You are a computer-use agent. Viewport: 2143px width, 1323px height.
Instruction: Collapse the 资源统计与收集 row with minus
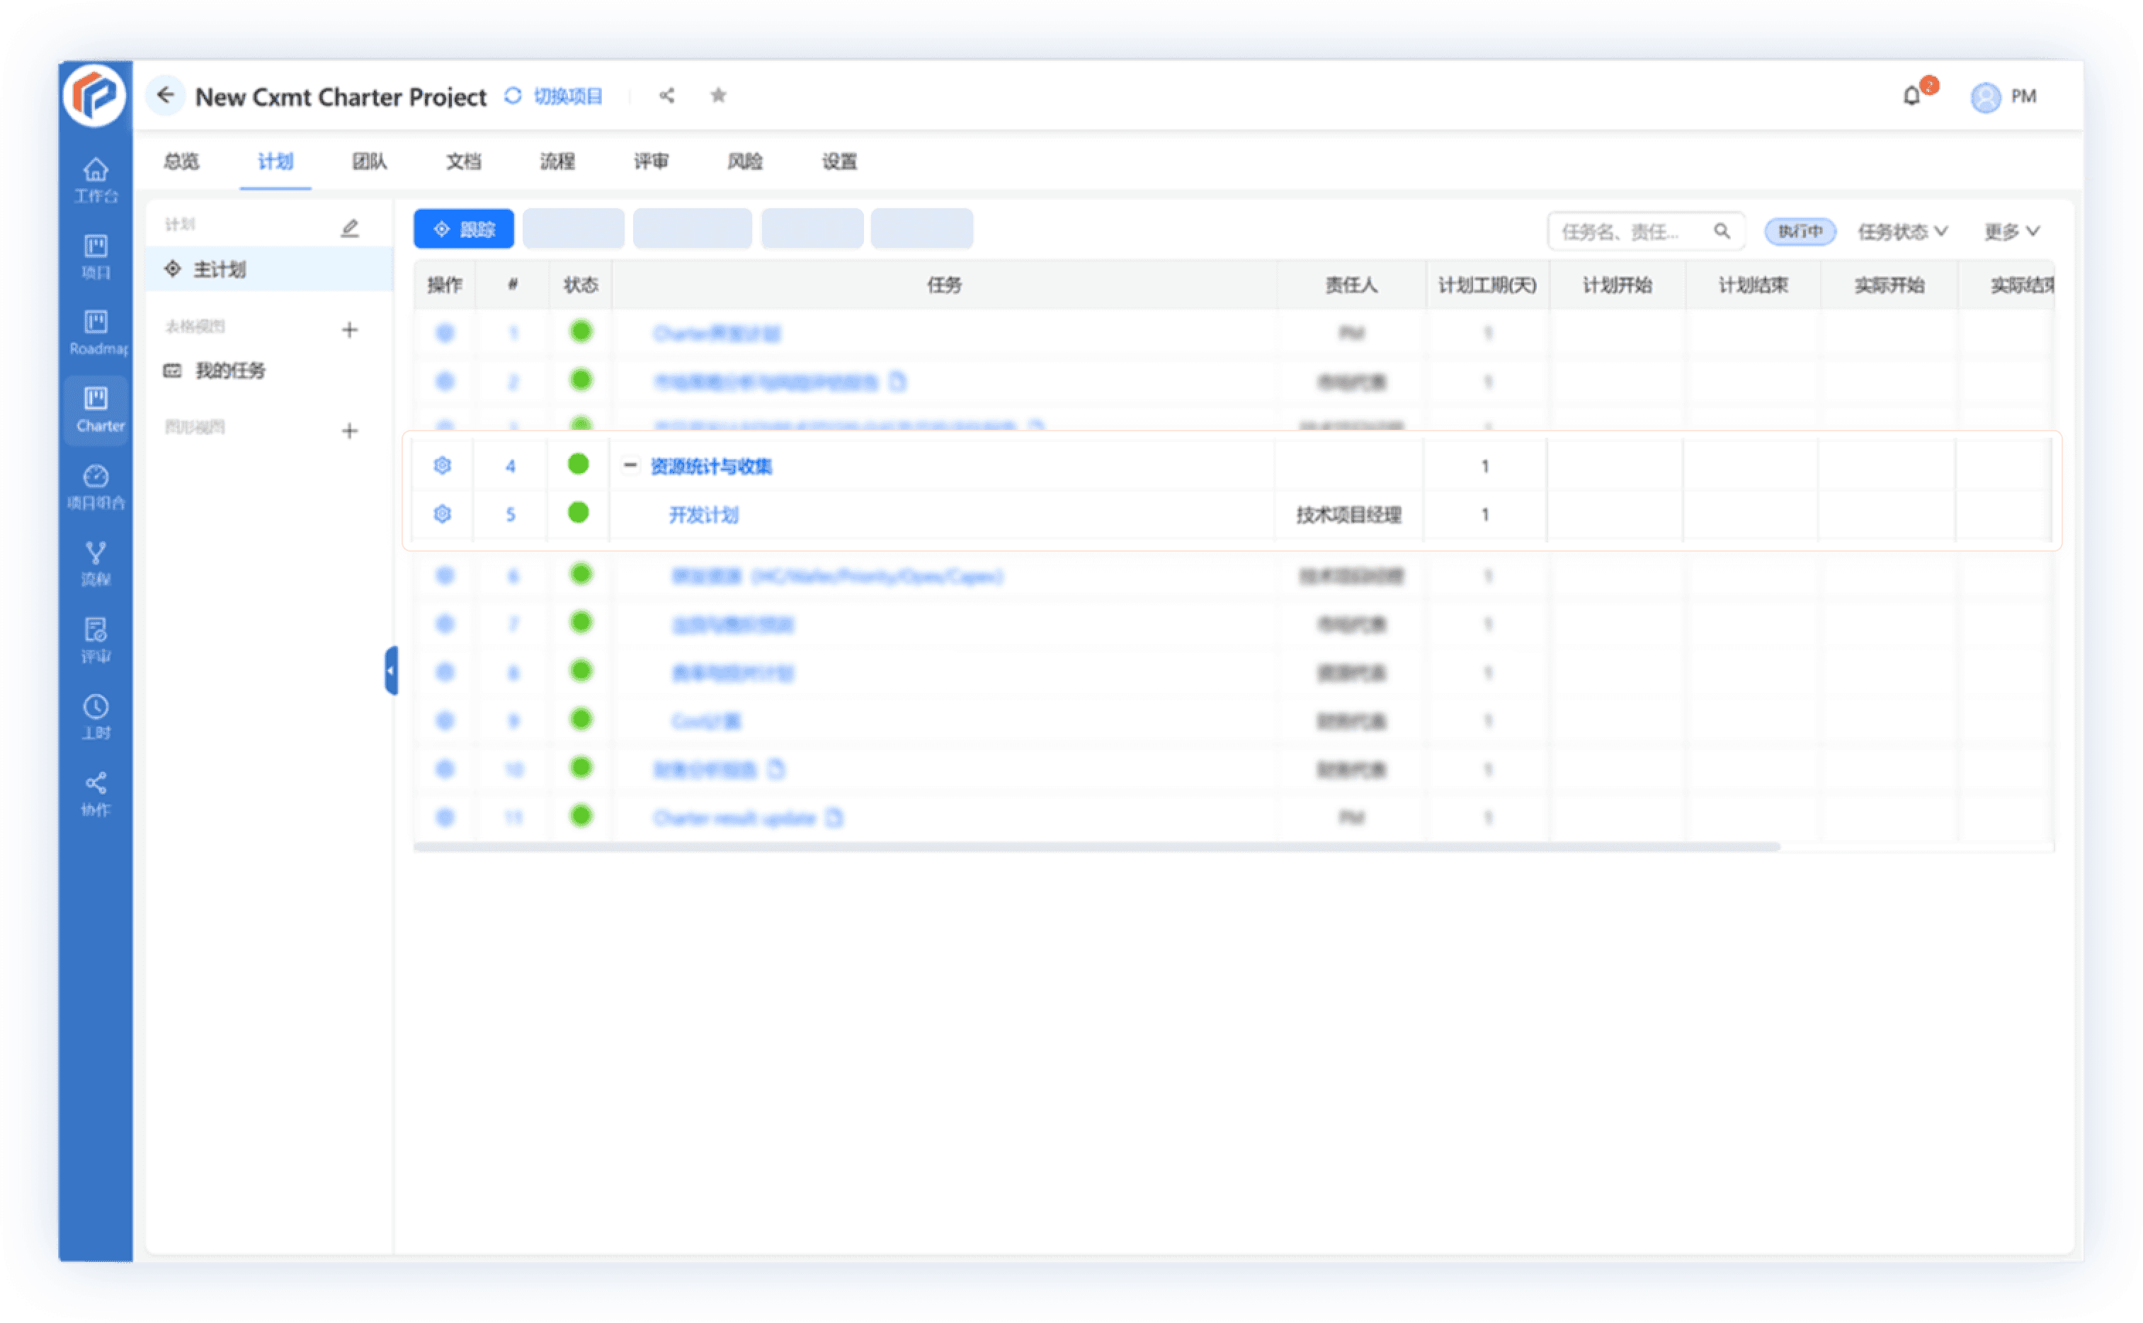(630, 465)
